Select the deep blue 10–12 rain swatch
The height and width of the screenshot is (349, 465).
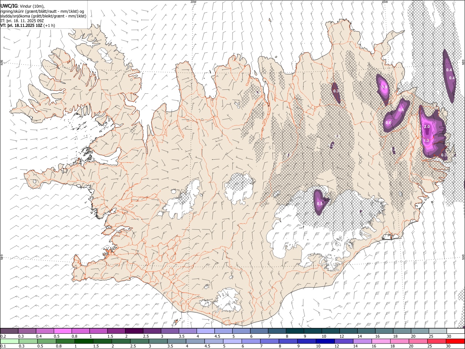(x=325, y=341)
